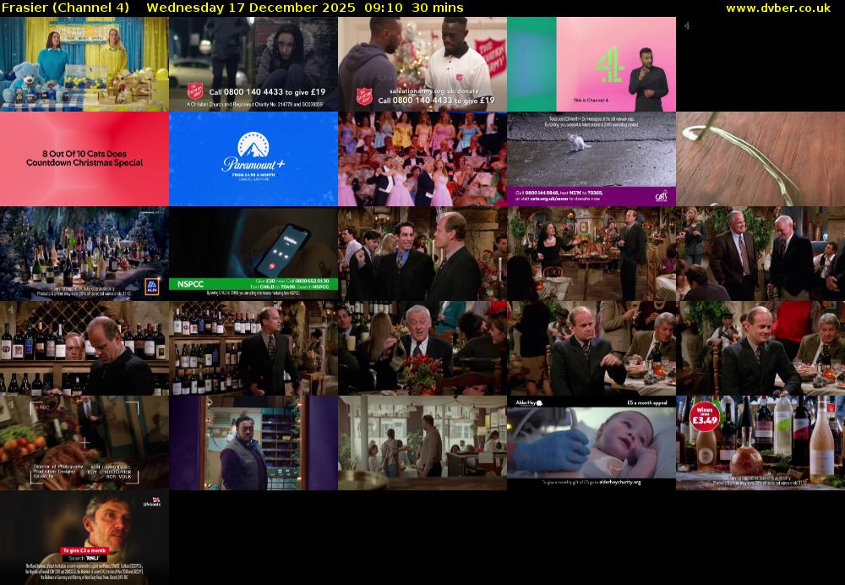845x585 pixels.
Task: Open the baby hospital appeal thumbnail
Action: (591, 443)
